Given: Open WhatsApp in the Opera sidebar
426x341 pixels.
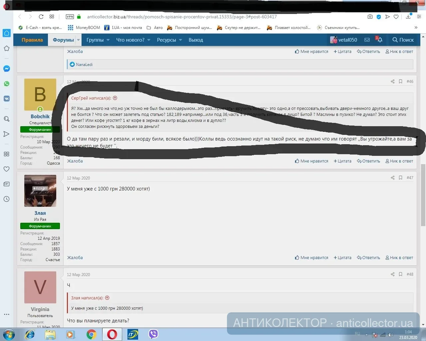Looking at the screenshot, I should coord(6,84).
